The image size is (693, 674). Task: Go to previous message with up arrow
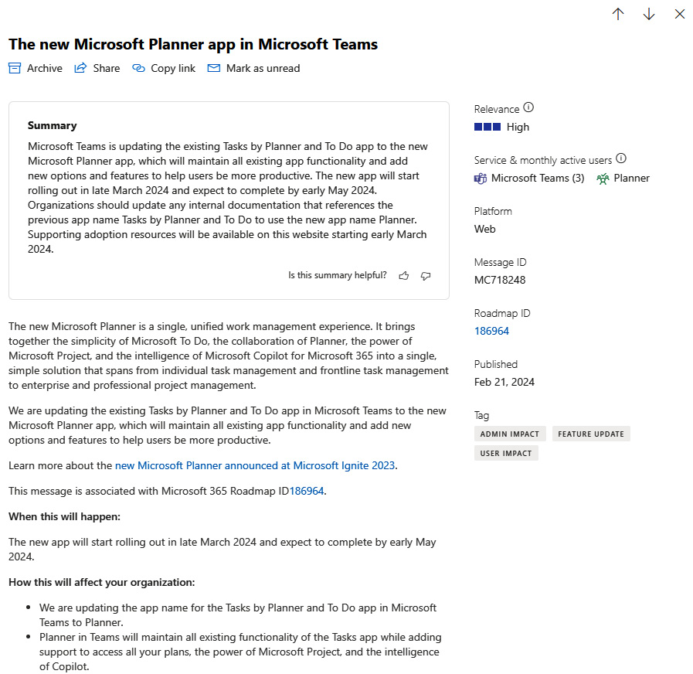point(618,14)
